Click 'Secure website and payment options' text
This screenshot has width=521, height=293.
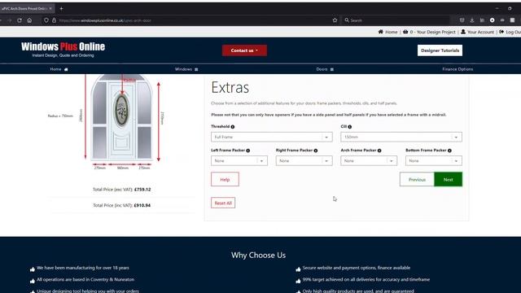[x=357, y=268]
